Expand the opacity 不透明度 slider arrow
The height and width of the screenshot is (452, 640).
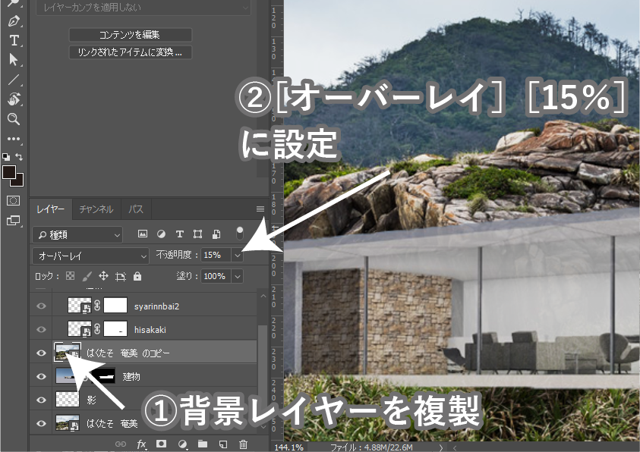coord(238,255)
